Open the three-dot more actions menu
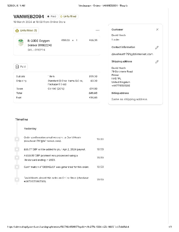Screen dimensions: 179x232 click(97, 30)
